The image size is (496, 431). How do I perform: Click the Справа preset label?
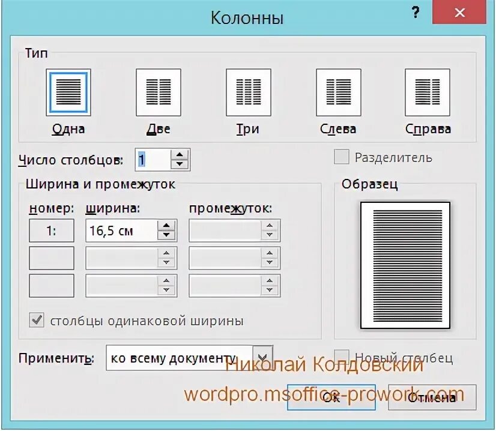click(428, 129)
